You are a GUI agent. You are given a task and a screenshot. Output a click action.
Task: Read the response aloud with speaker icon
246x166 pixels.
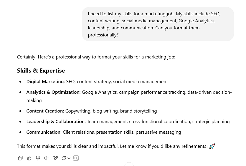tap(47, 158)
